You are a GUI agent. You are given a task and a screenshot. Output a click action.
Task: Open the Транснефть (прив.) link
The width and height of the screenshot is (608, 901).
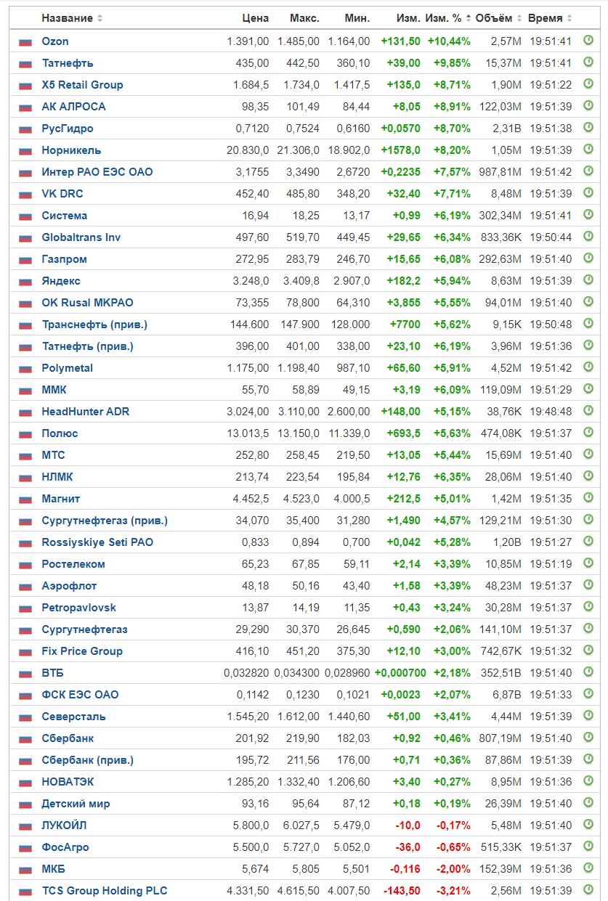tap(94, 325)
